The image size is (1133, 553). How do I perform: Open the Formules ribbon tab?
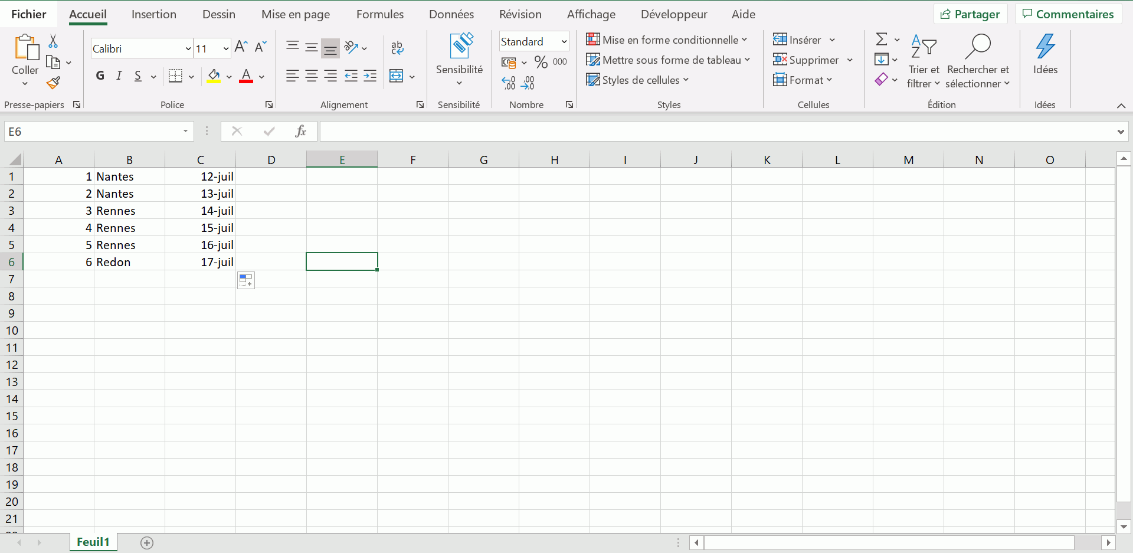(x=379, y=14)
